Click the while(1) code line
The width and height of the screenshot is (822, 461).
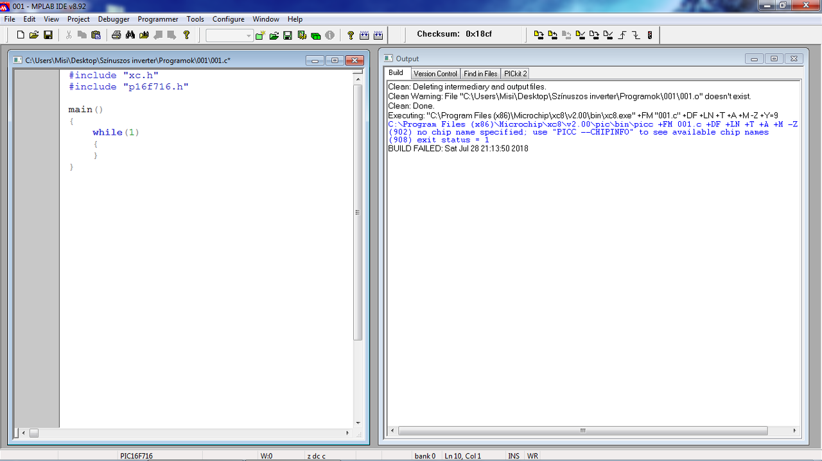coord(116,132)
